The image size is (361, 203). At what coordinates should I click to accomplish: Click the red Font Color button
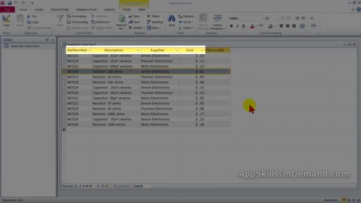pos(252,26)
